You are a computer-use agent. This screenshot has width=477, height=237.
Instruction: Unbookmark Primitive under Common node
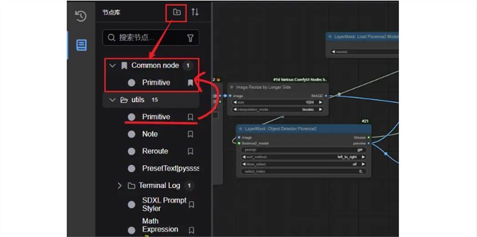190,83
